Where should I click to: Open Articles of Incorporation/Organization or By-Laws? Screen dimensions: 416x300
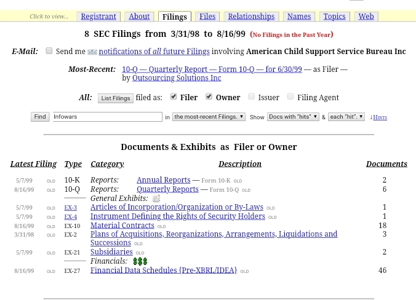177,207
